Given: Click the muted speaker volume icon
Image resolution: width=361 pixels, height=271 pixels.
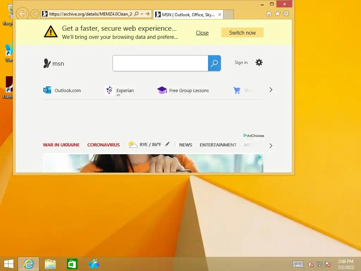Looking at the screenshot, I should pyautogui.click(x=311, y=264).
